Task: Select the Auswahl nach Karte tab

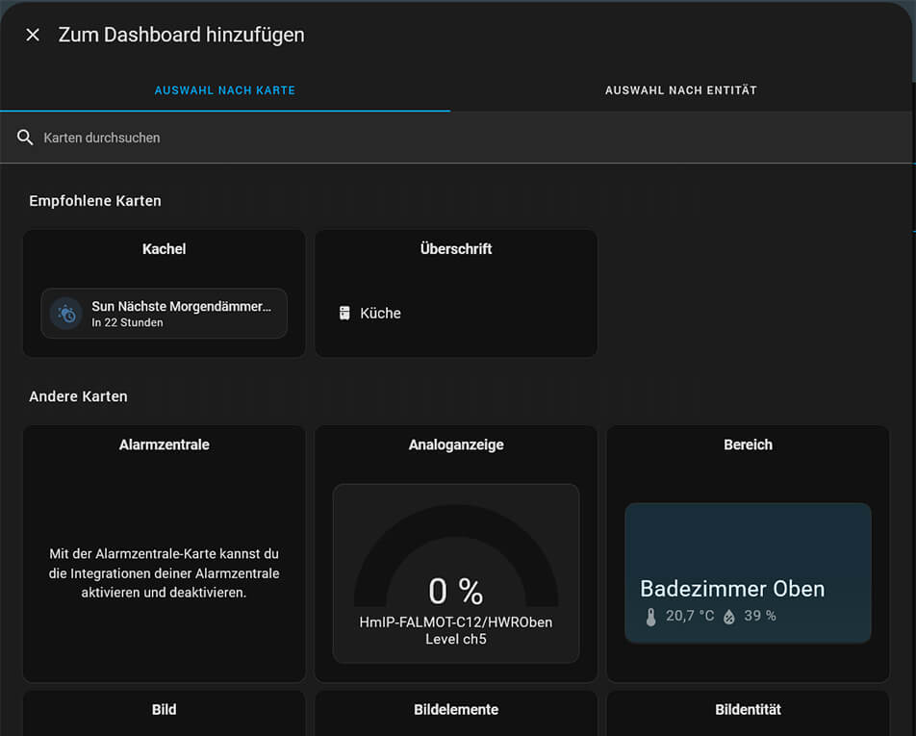Action: pyautogui.click(x=224, y=90)
